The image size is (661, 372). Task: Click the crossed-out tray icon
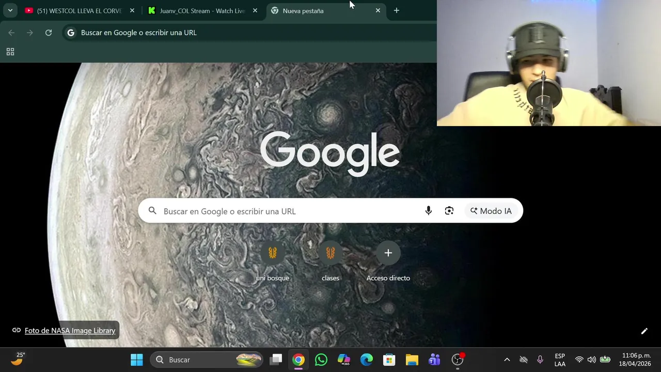(524, 360)
